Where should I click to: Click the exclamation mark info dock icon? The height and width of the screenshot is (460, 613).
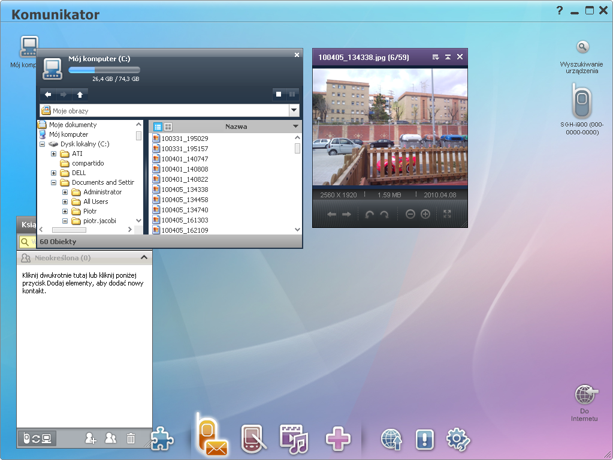point(425,439)
